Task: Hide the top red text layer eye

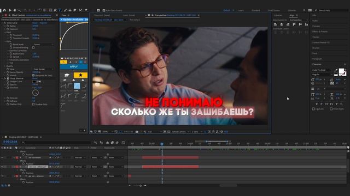Action: point(2,157)
